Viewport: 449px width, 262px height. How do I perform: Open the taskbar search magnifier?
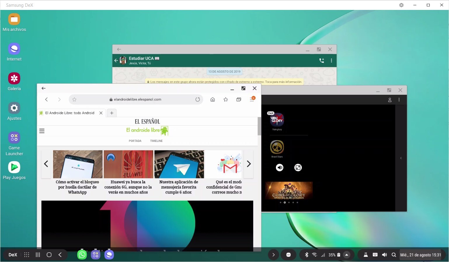tap(394, 255)
